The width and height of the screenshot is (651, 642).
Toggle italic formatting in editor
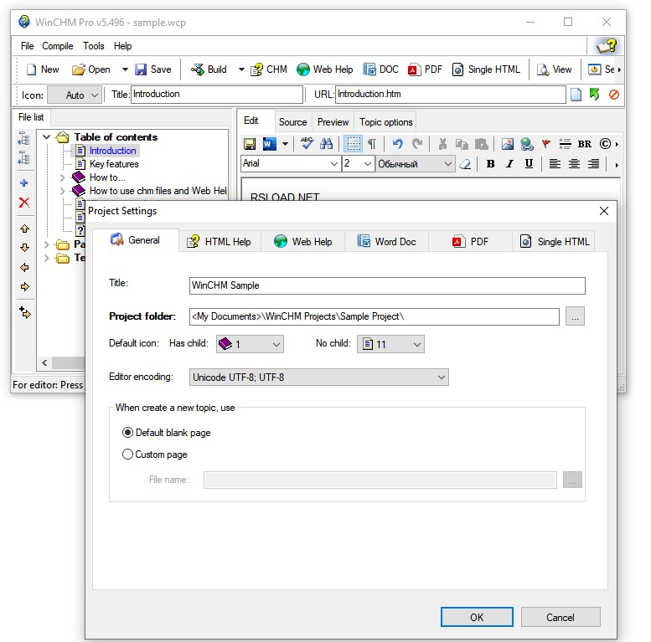pos(509,164)
